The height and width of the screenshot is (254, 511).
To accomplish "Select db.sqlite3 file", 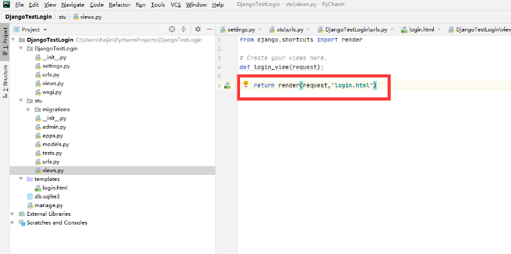I will pyautogui.click(x=47, y=196).
